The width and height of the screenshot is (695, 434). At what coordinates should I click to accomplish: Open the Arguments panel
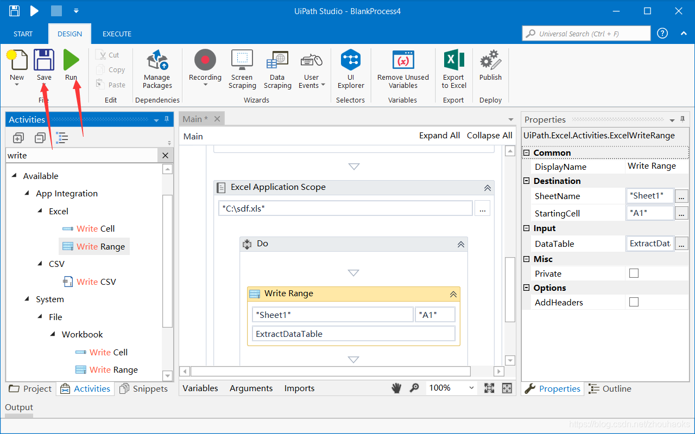coord(251,388)
